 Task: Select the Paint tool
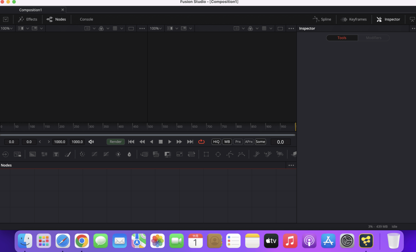(x=68, y=154)
